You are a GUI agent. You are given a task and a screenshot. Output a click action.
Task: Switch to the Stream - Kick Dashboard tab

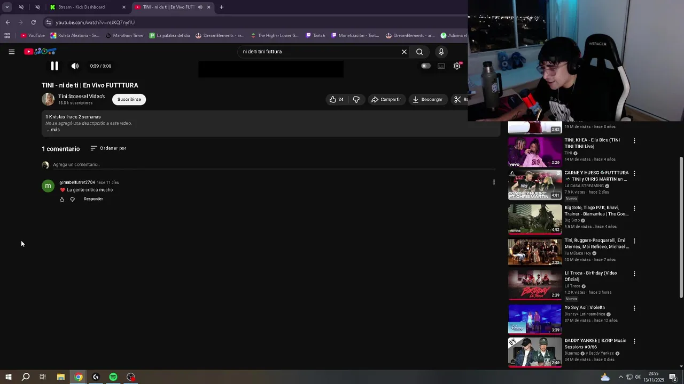tap(81, 7)
